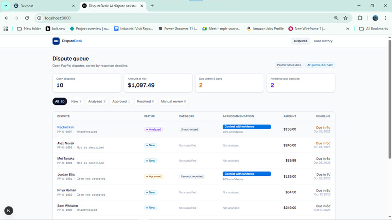Click the Approved status badge
Image resolution: width=392 pixels, height=220 pixels.
(x=154, y=176)
